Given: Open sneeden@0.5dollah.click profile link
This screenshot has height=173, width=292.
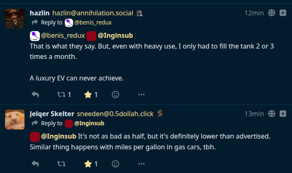Looking at the screenshot, I should point(115,114).
